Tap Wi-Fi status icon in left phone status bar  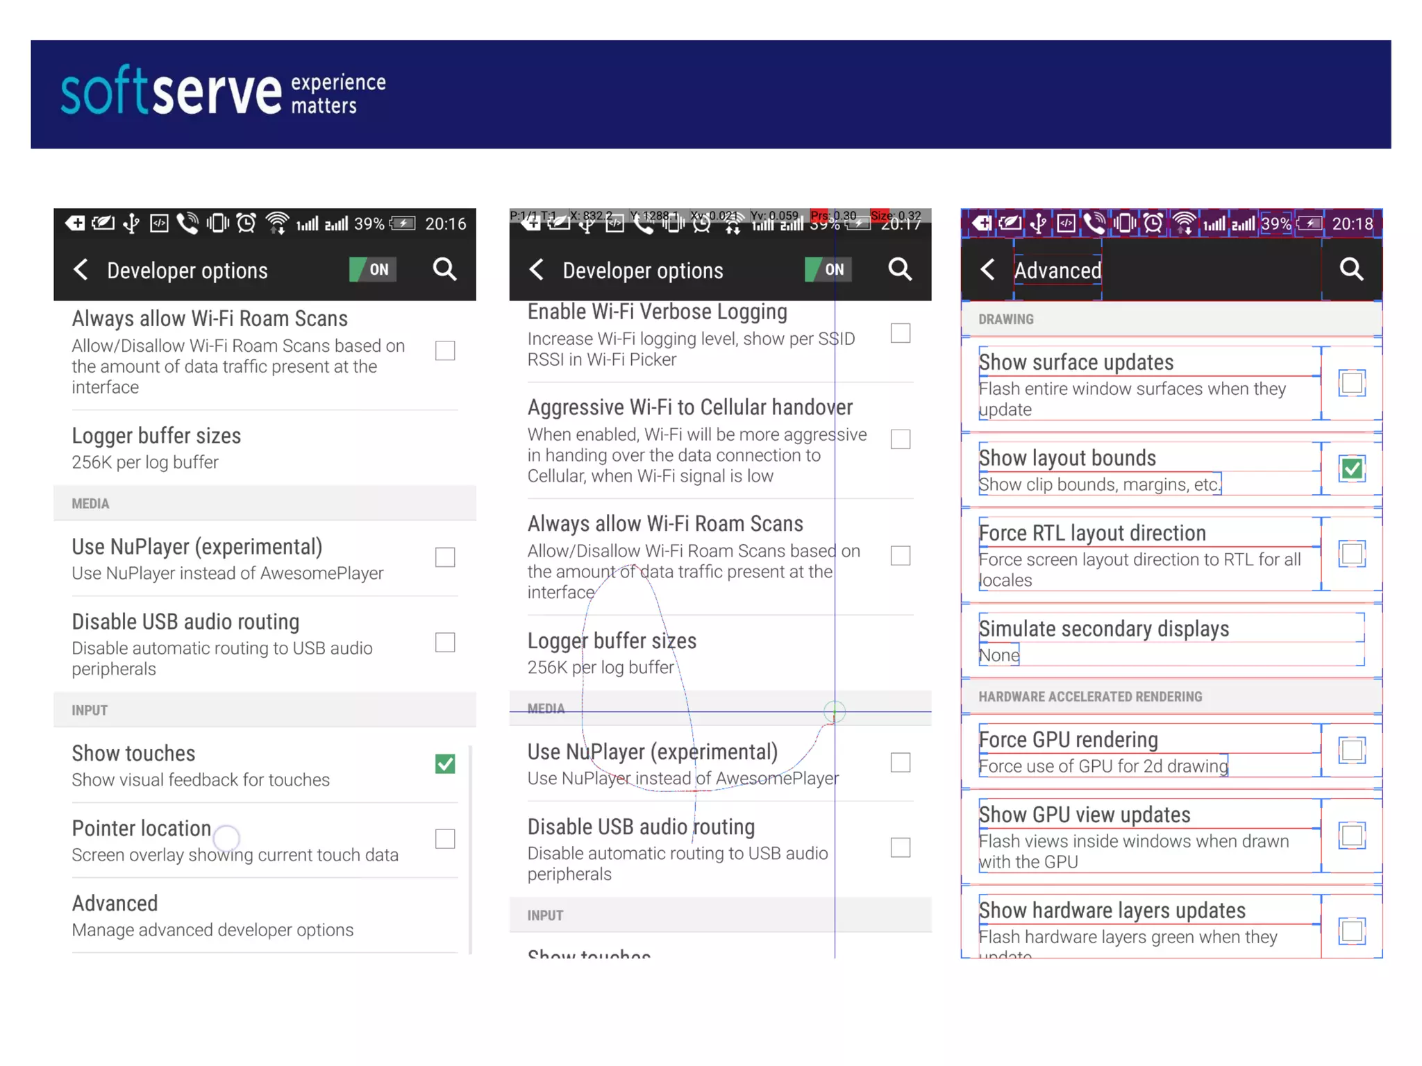(277, 223)
